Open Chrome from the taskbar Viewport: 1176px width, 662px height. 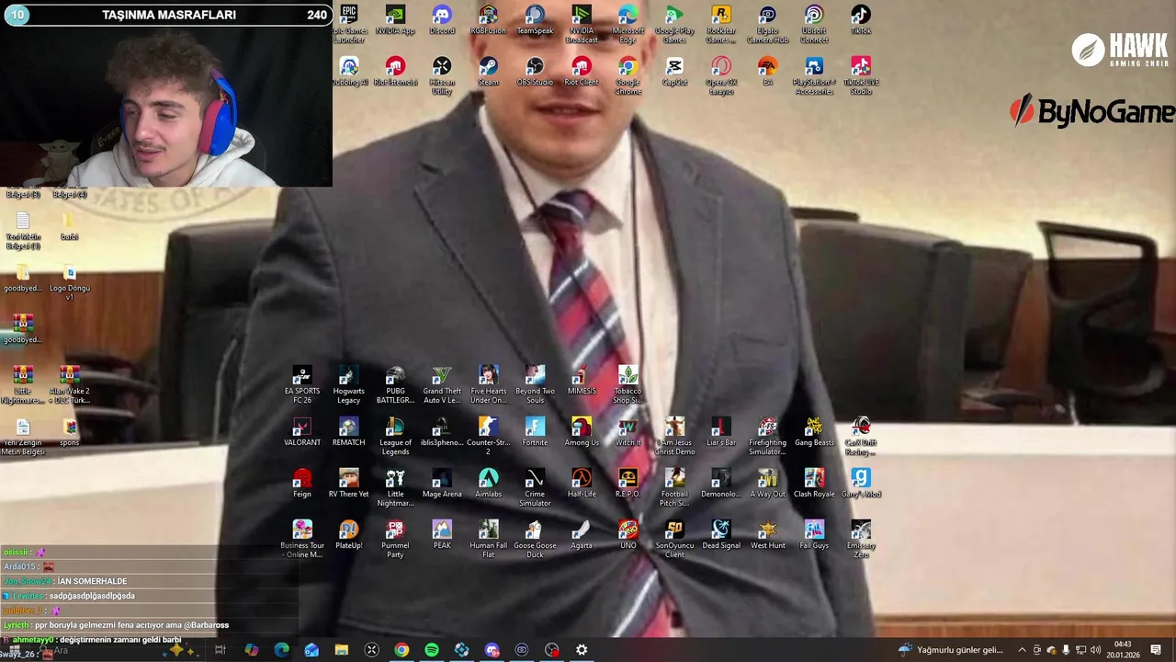click(401, 650)
